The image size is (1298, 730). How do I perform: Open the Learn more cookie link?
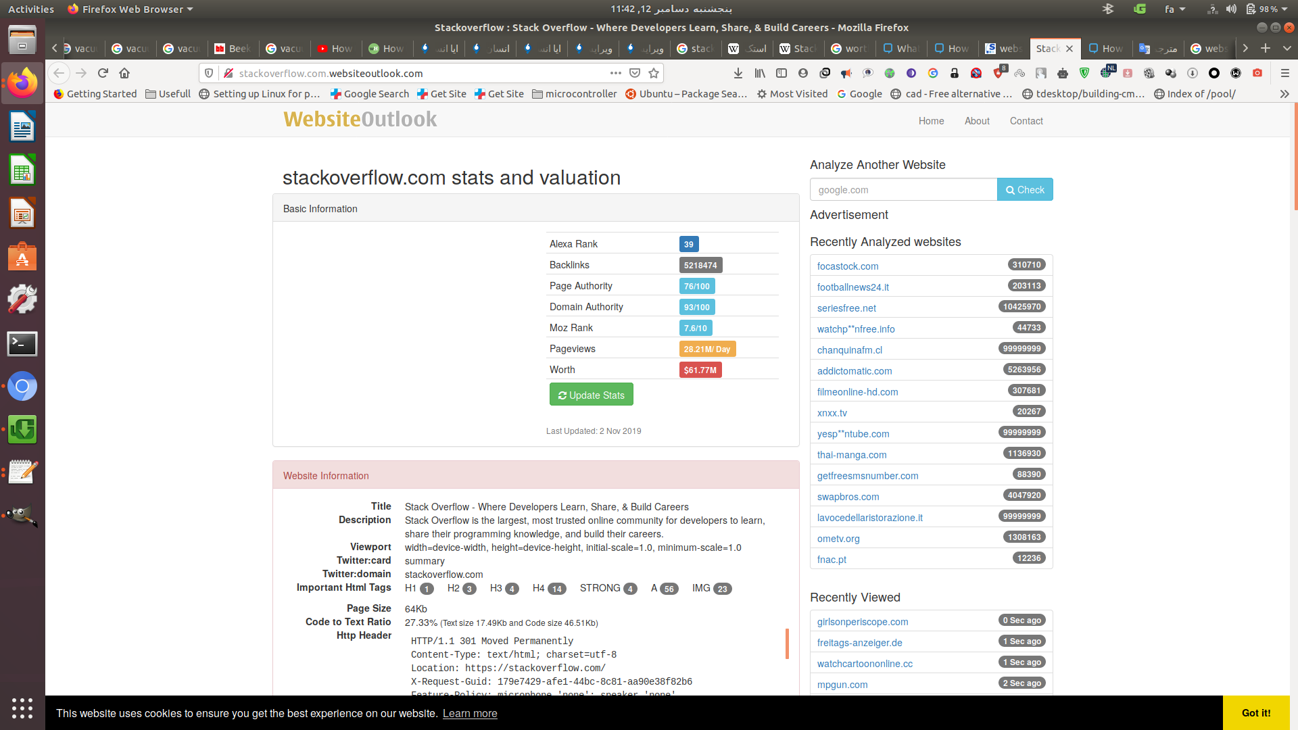pyautogui.click(x=470, y=713)
